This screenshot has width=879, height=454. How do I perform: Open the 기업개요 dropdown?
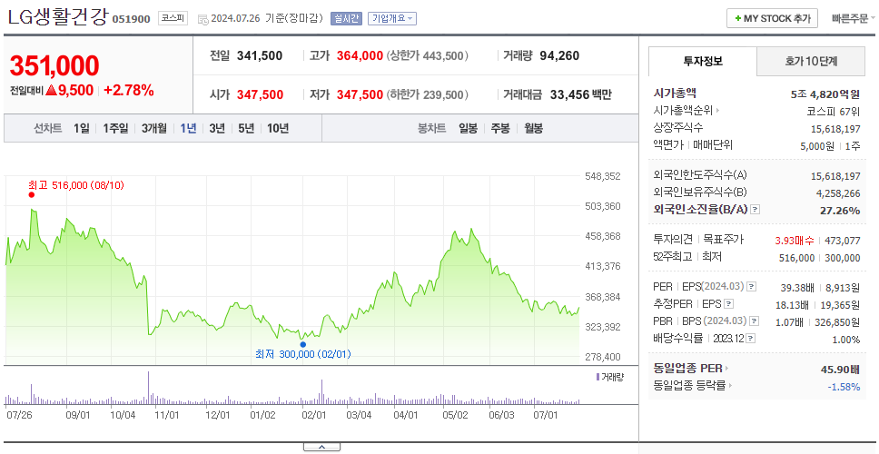(x=392, y=18)
